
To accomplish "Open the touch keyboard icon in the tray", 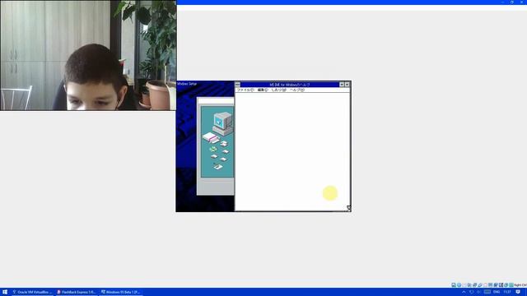I will point(487,292).
